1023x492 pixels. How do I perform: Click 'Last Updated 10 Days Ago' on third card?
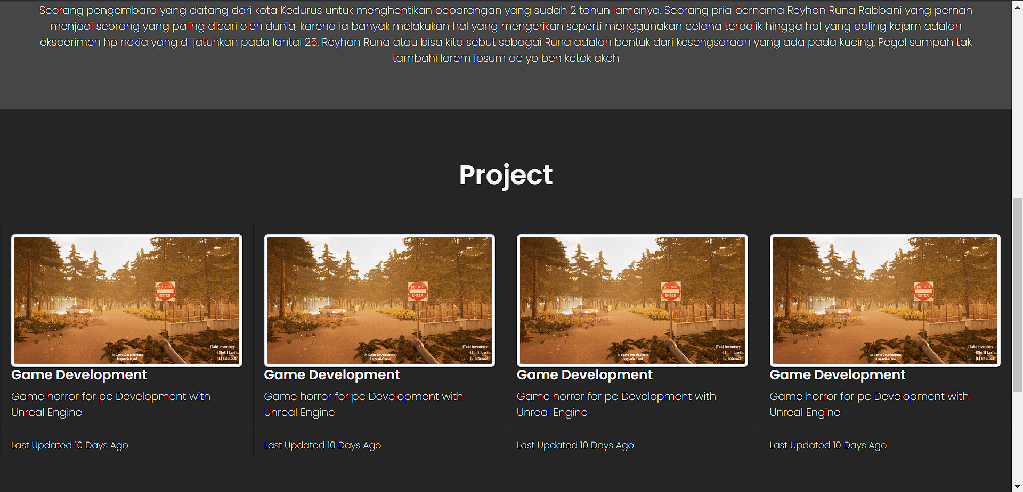coord(575,445)
